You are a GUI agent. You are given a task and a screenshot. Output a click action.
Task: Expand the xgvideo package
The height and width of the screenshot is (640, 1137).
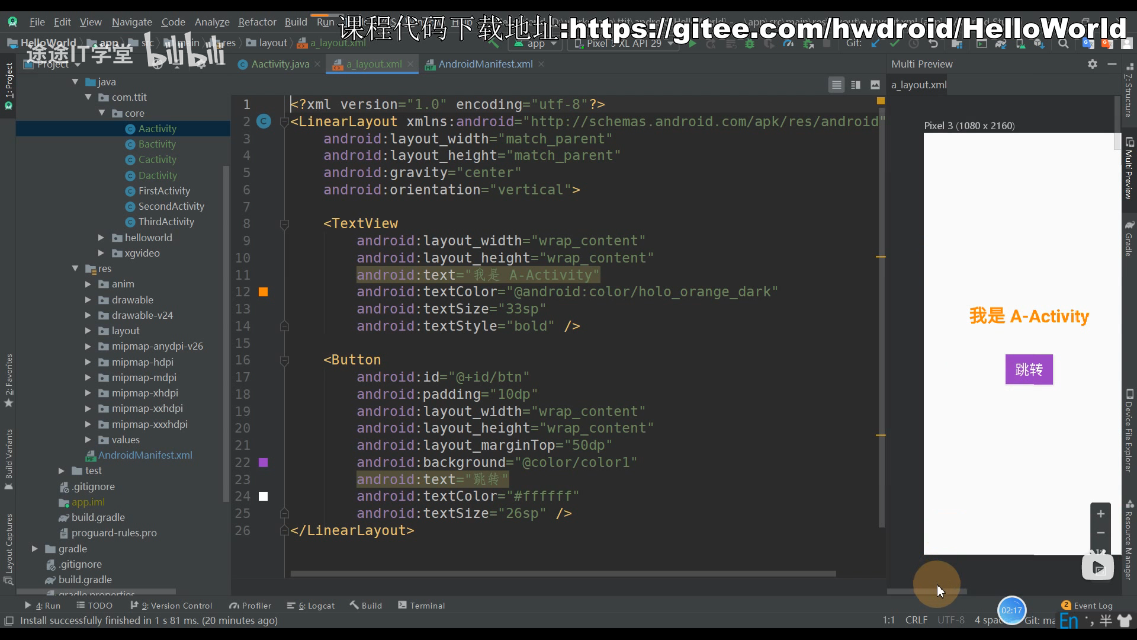pyautogui.click(x=101, y=253)
